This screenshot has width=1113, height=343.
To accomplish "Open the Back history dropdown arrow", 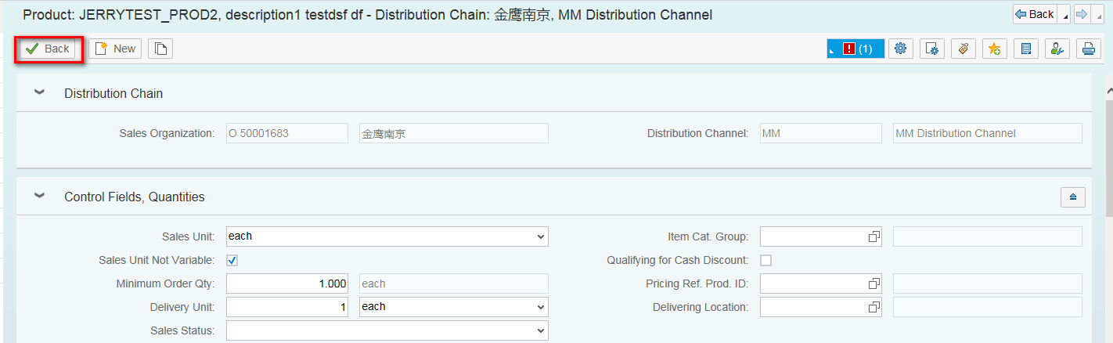I will (x=1064, y=14).
